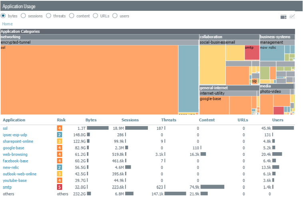Click the risk 5 badge for smtp

pyautogui.click(x=59, y=187)
